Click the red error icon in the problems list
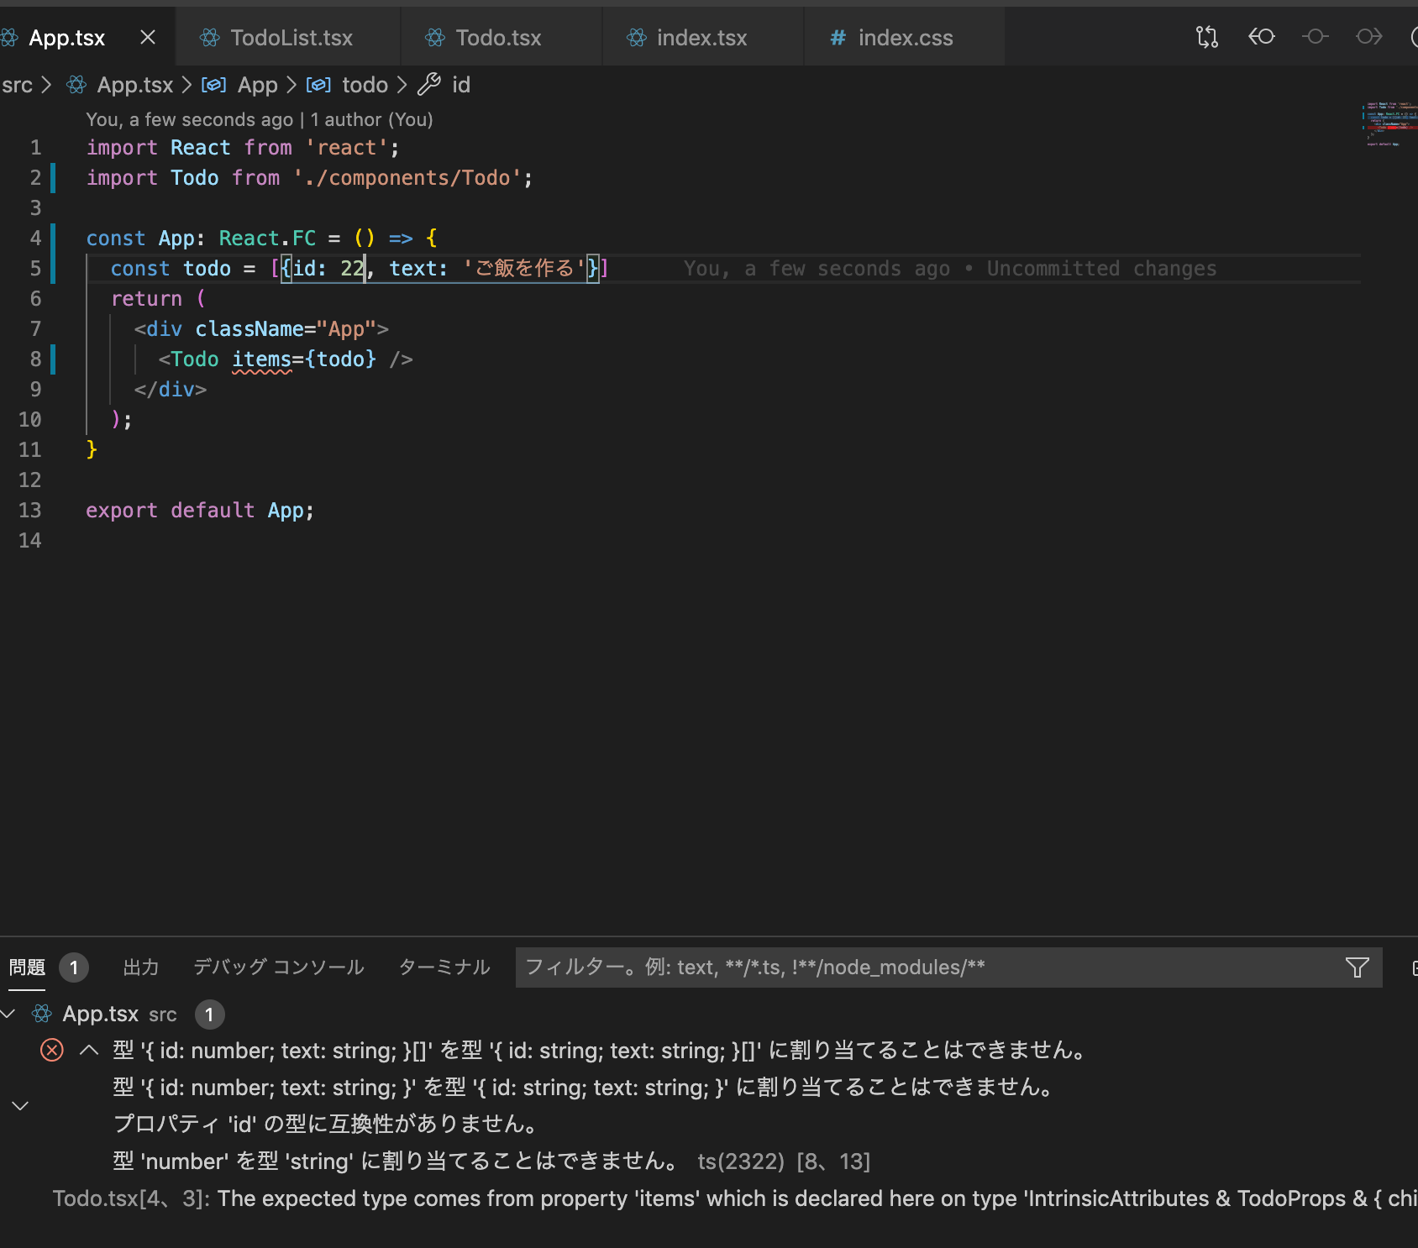Screen dimensions: 1418x1248 tap(52, 1050)
